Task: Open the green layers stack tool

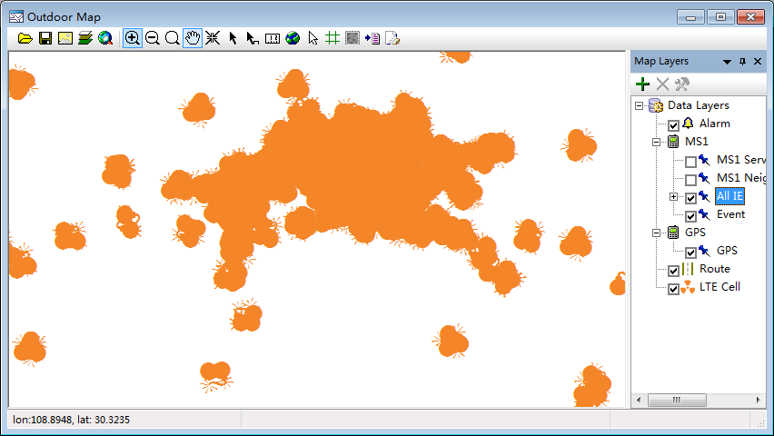Action: (x=84, y=38)
